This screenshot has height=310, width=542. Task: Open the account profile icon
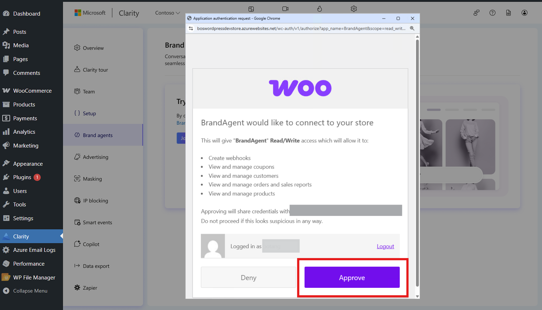[x=525, y=13]
